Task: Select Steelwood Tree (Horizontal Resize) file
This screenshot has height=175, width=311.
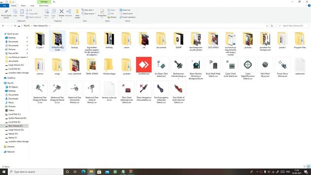Action: 74,92
